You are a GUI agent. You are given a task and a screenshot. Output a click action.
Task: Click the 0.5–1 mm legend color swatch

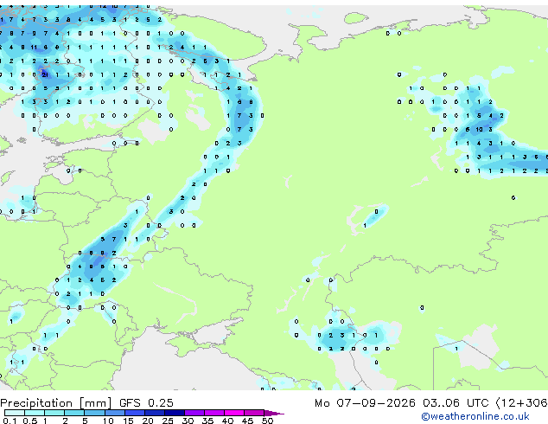click(x=35, y=413)
